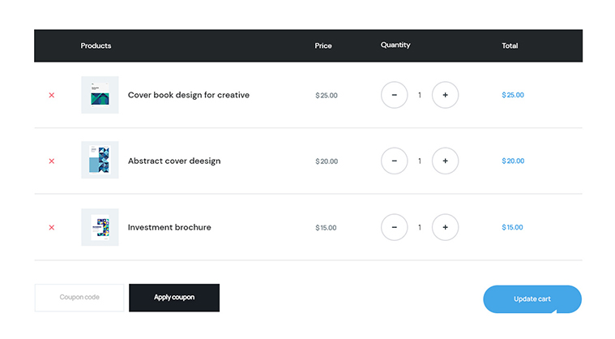Remove Abstract cover deesign from cart

click(x=52, y=161)
